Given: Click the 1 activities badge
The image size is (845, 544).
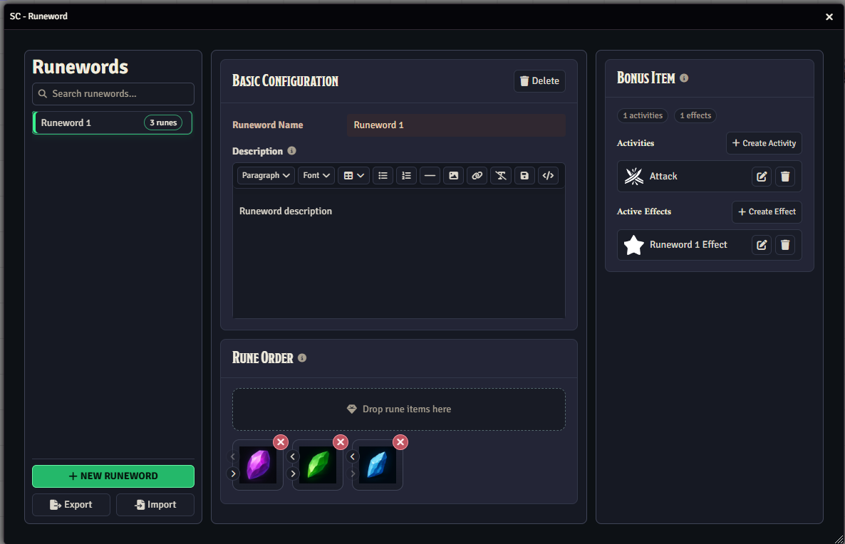Looking at the screenshot, I should [643, 115].
